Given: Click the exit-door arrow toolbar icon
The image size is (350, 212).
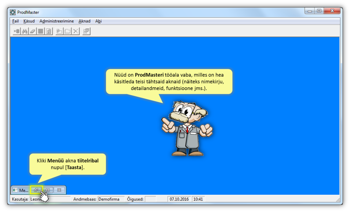Looking at the screenshot, I should pyautogui.click(x=17, y=31).
